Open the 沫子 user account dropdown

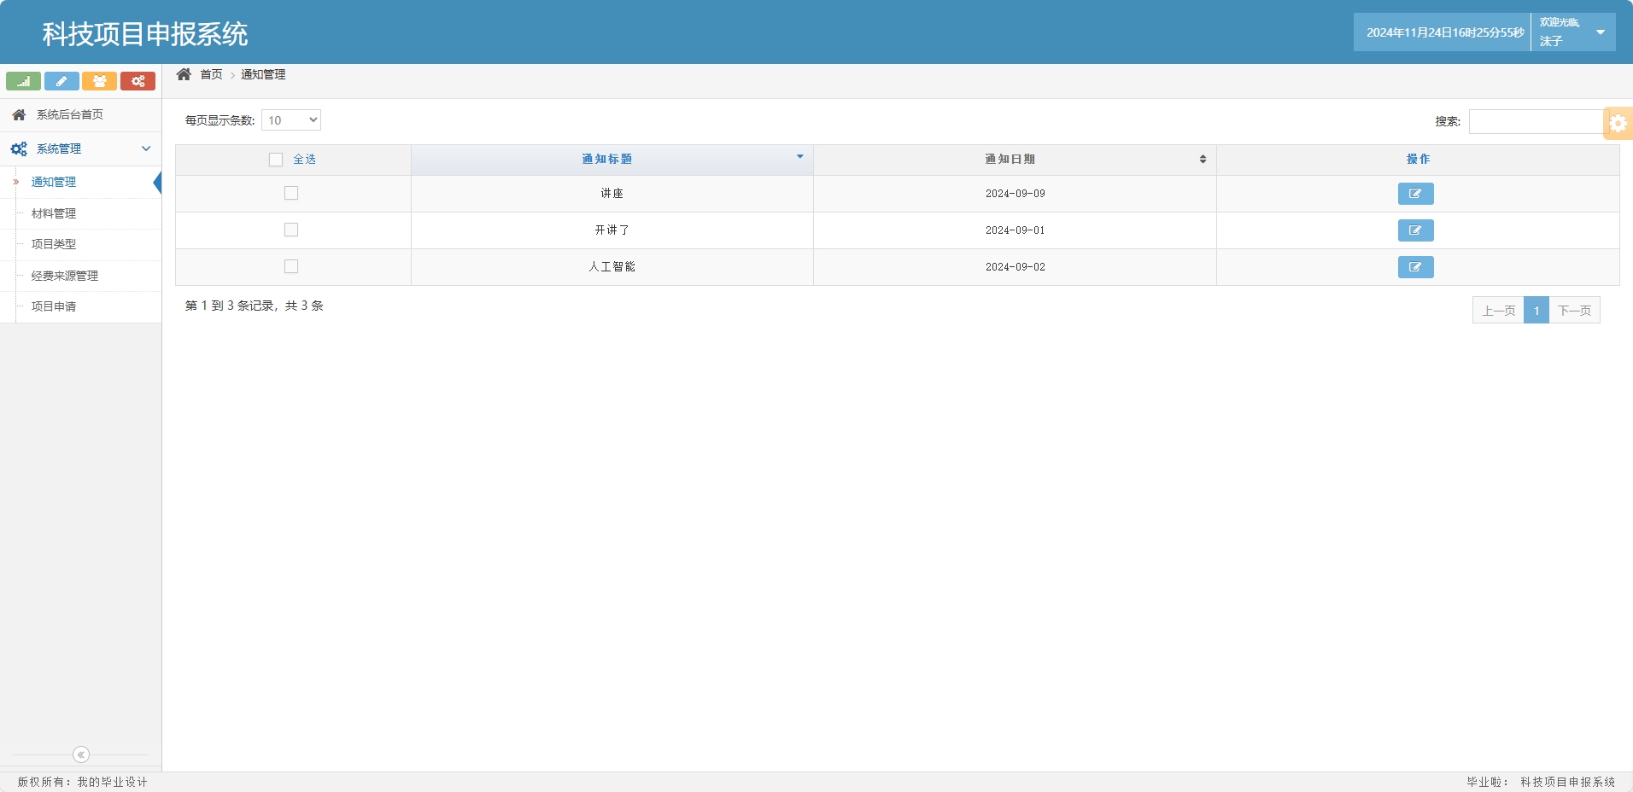click(1574, 31)
